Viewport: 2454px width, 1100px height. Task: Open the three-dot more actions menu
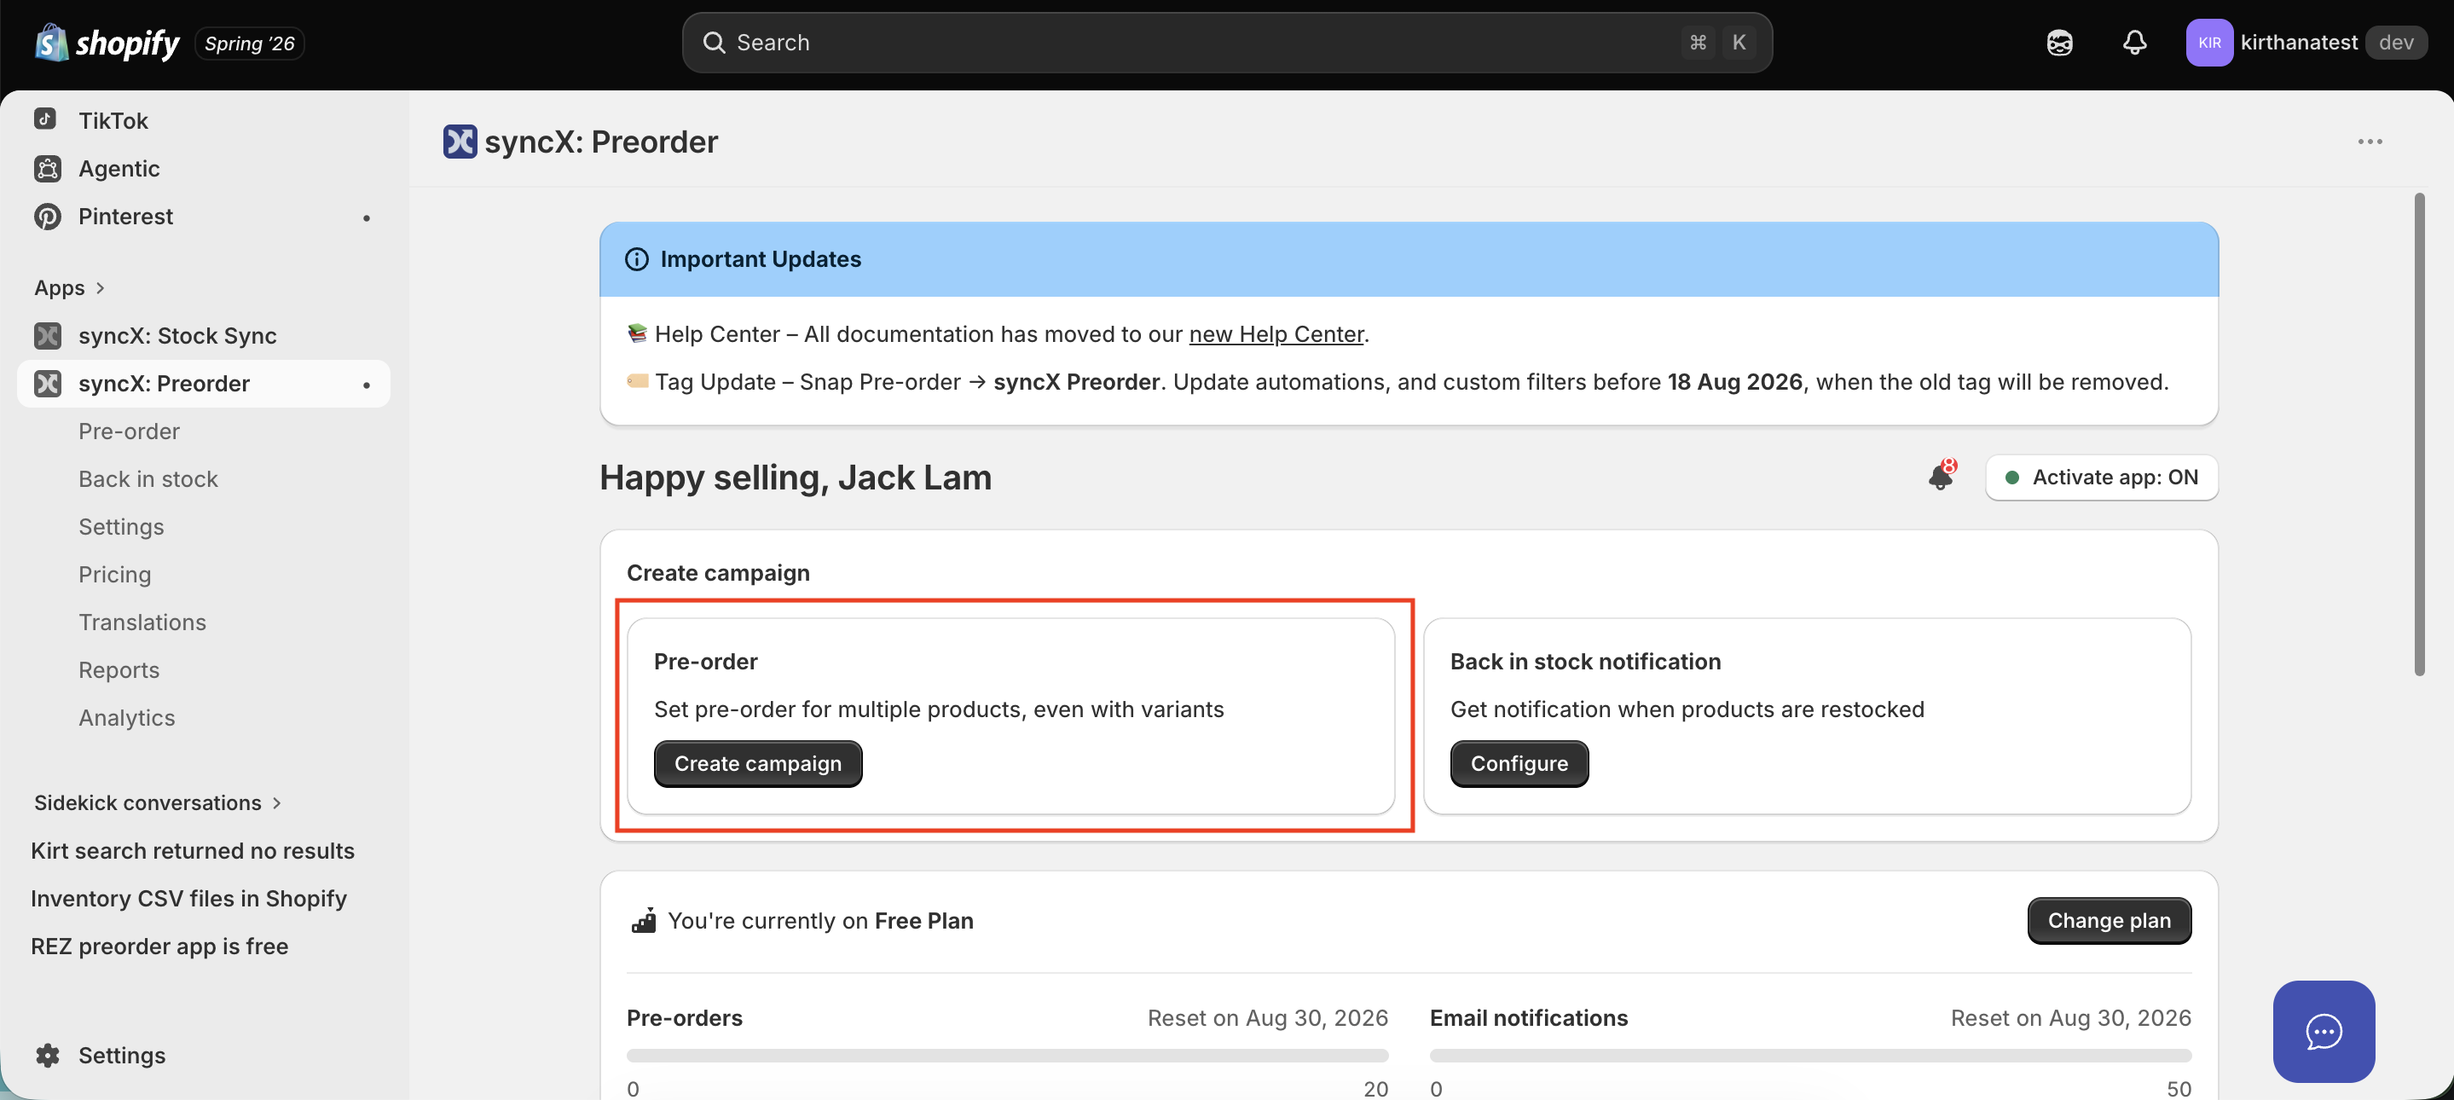pyautogui.click(x=2370, y=141)
